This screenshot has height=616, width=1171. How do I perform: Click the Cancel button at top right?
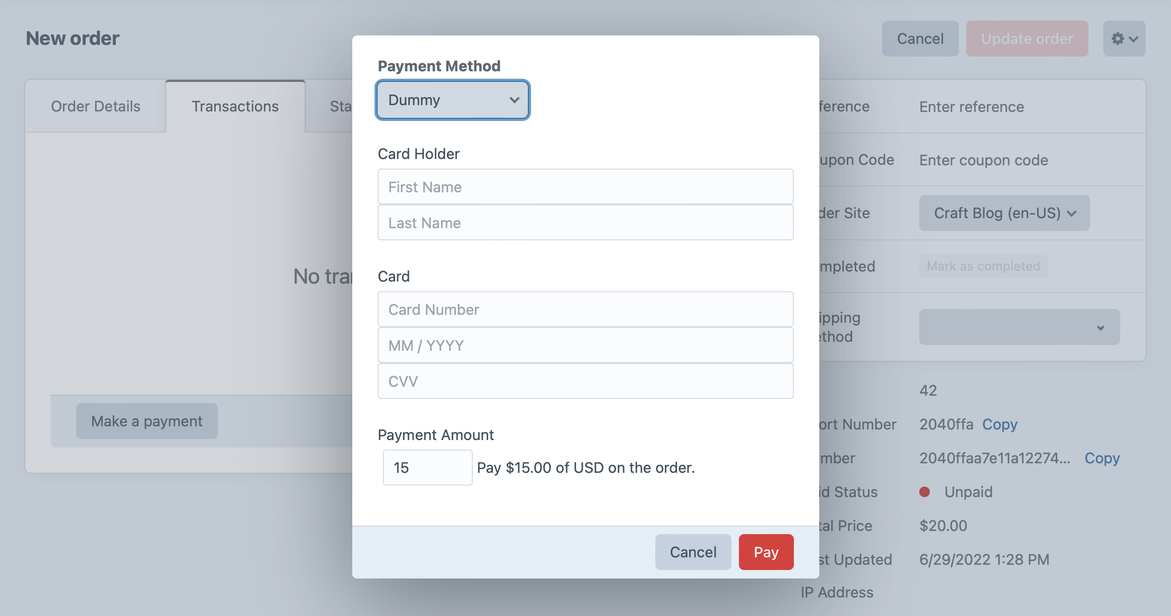920,38
